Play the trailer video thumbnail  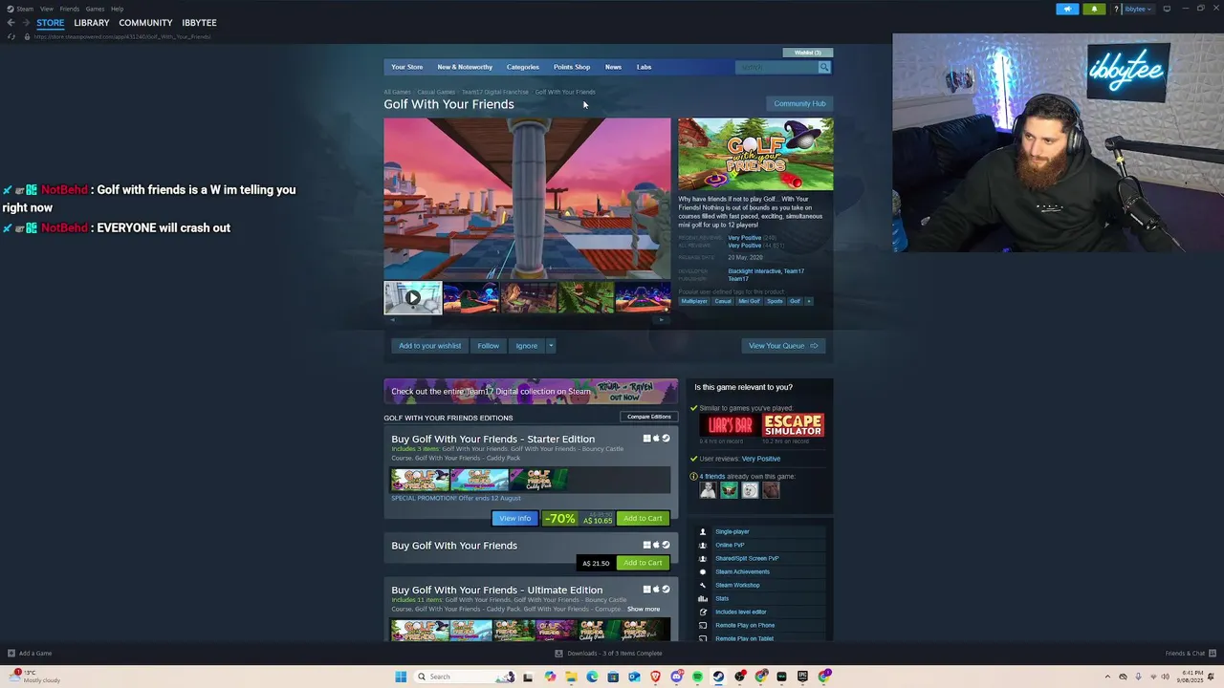click(x=413, y=297)
